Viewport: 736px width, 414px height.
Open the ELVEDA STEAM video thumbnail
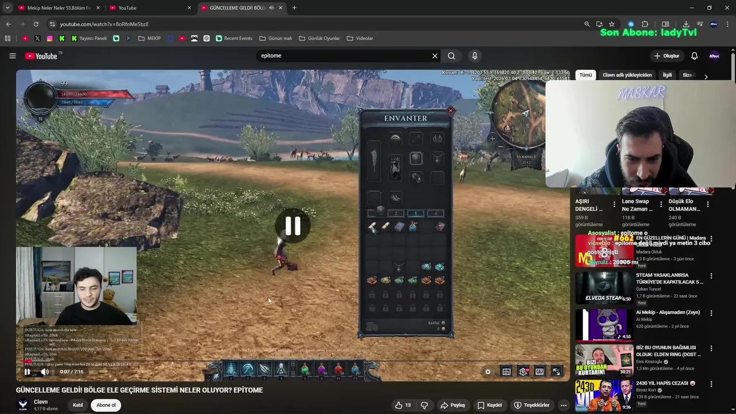(604, 287)
